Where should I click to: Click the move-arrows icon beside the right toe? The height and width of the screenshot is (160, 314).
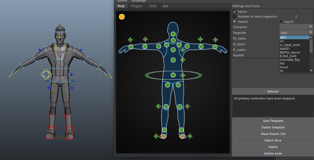click(x=190, y=136)
